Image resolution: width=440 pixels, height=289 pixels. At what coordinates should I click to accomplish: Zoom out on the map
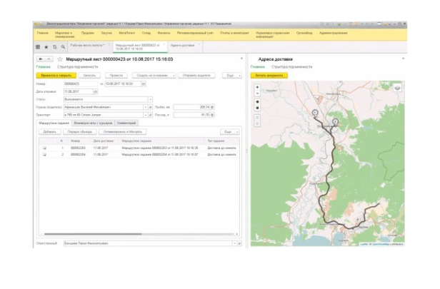tap(257, 93)
